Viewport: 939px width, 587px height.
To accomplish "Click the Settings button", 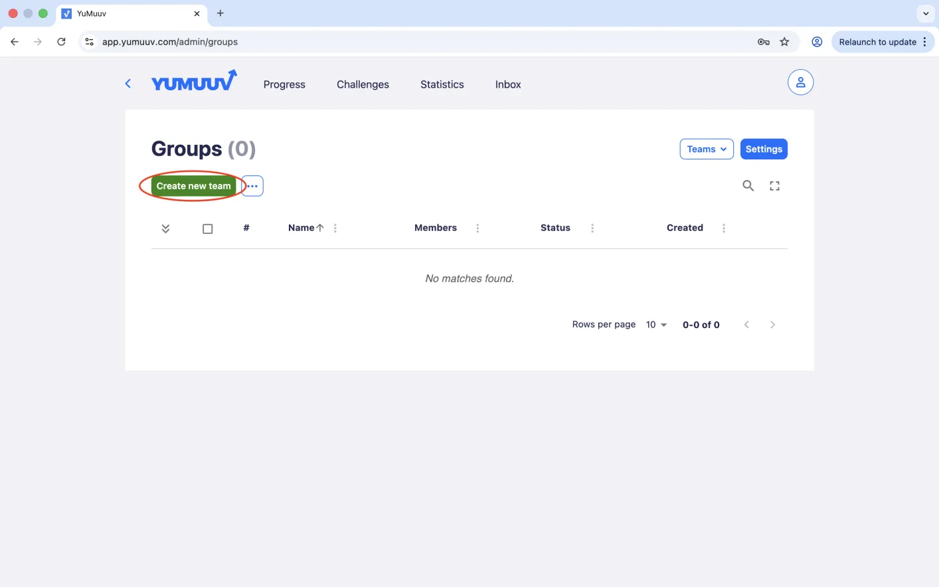I will [764, 149].
